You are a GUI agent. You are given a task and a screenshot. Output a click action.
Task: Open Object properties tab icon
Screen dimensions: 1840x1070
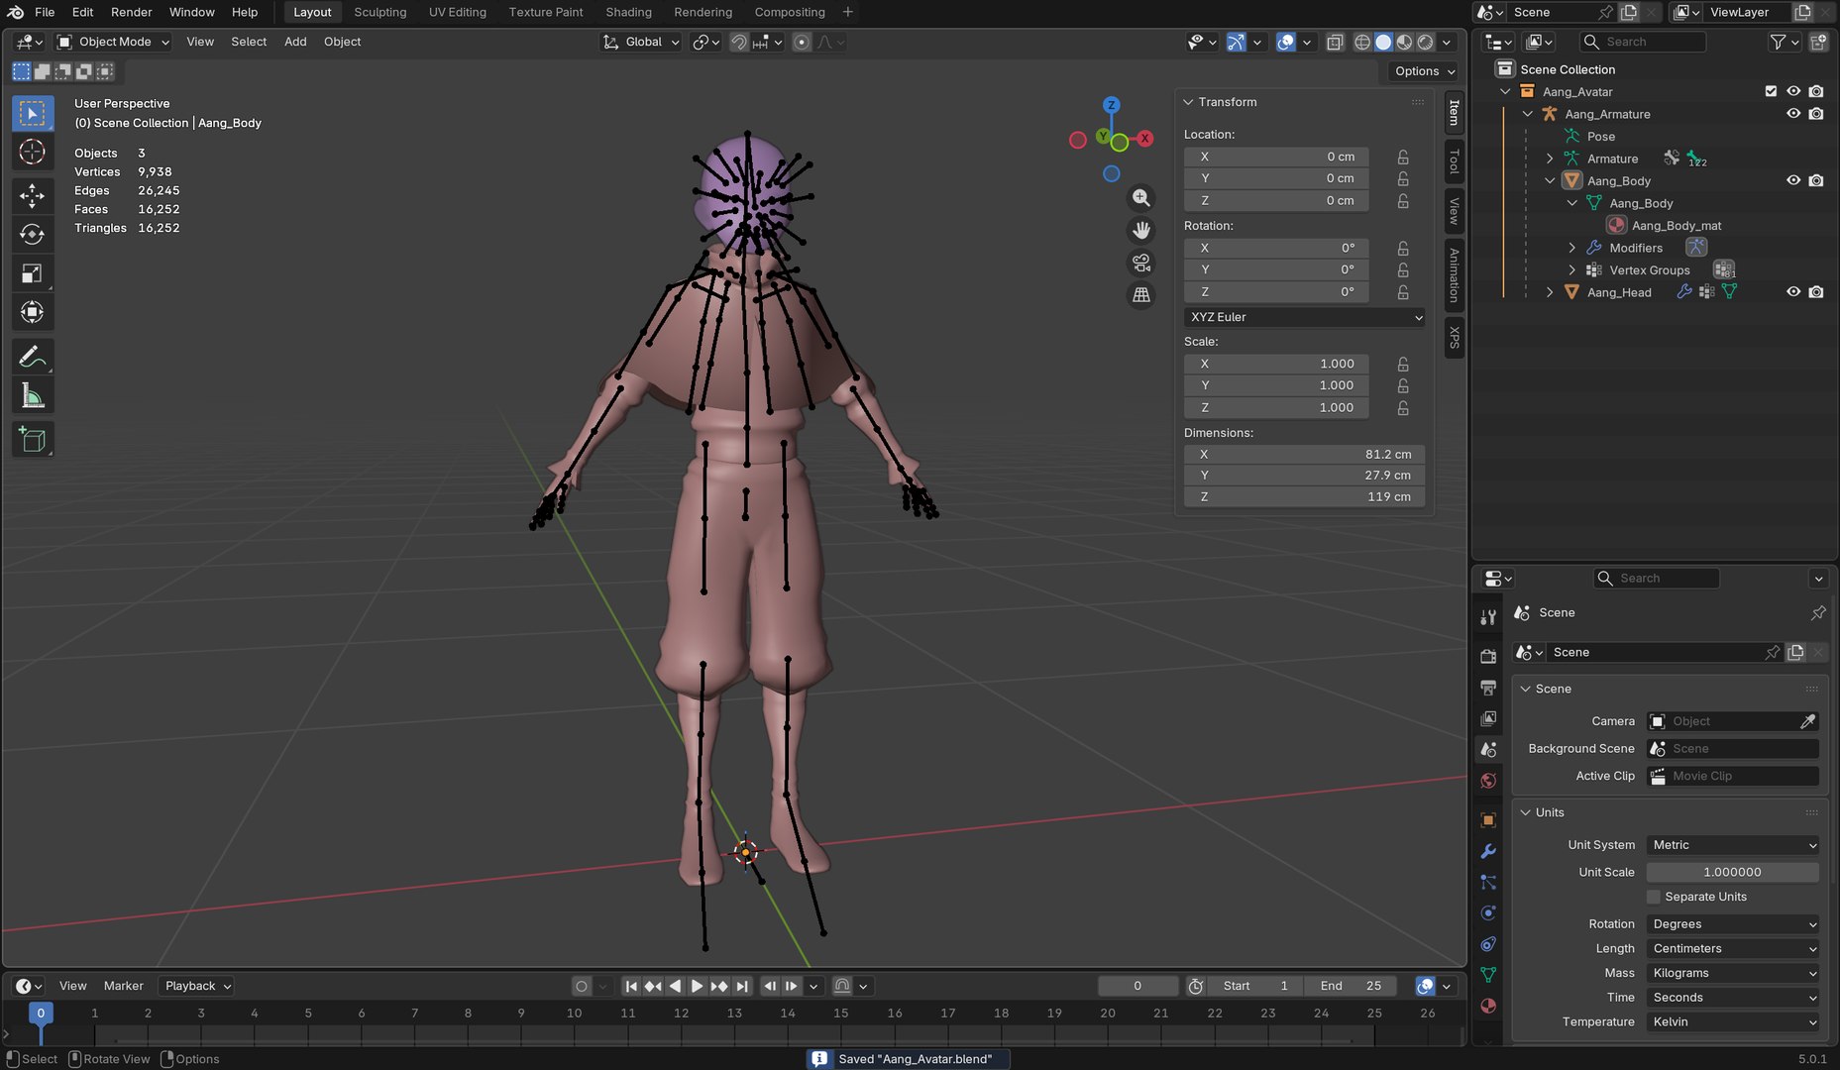[1488, 820]
